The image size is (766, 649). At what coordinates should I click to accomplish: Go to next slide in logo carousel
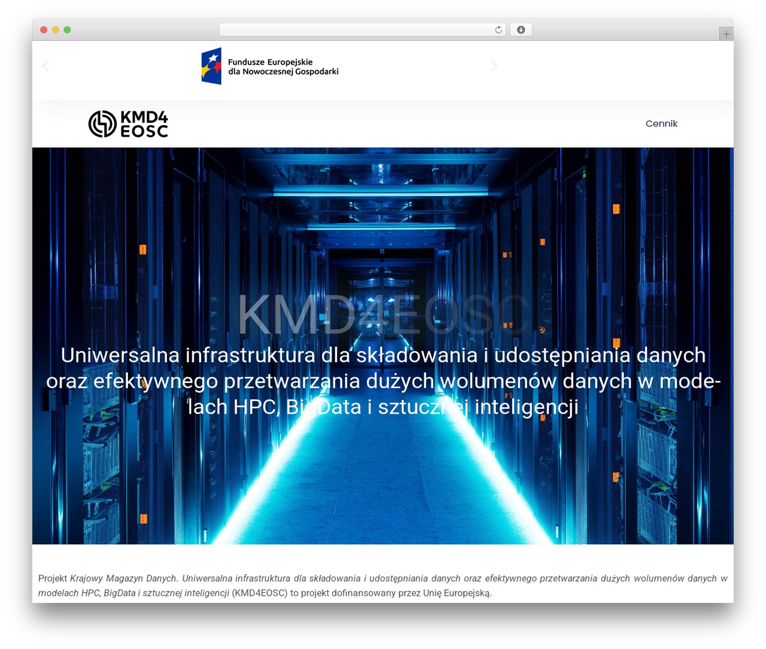click(494, 66)
